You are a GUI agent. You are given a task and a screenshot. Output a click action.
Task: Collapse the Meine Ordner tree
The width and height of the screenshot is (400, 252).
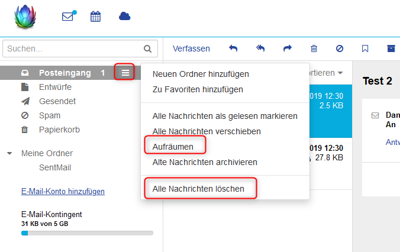(x=9, y=153)
